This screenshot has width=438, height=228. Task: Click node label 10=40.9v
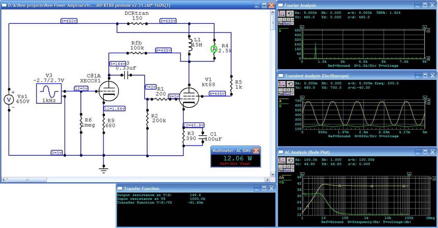coord(194,125)
